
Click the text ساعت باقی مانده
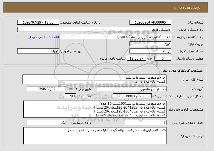pyautogui.click(x=113, y=58)
